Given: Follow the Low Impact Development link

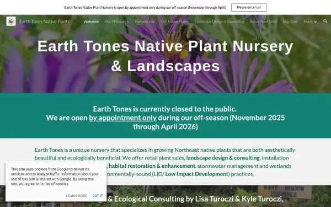Looking at the screenshot, I should point(197,174).
